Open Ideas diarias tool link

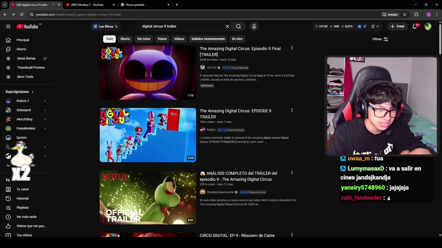click(26, 59)
